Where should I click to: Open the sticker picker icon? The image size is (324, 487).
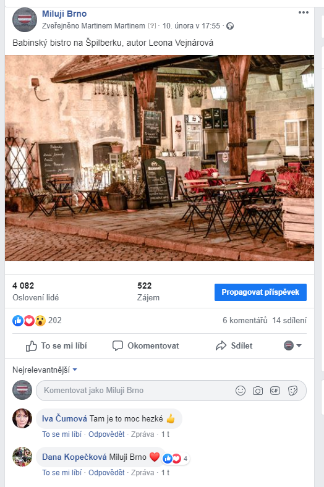pyautogui.click(x=292, y=391)
